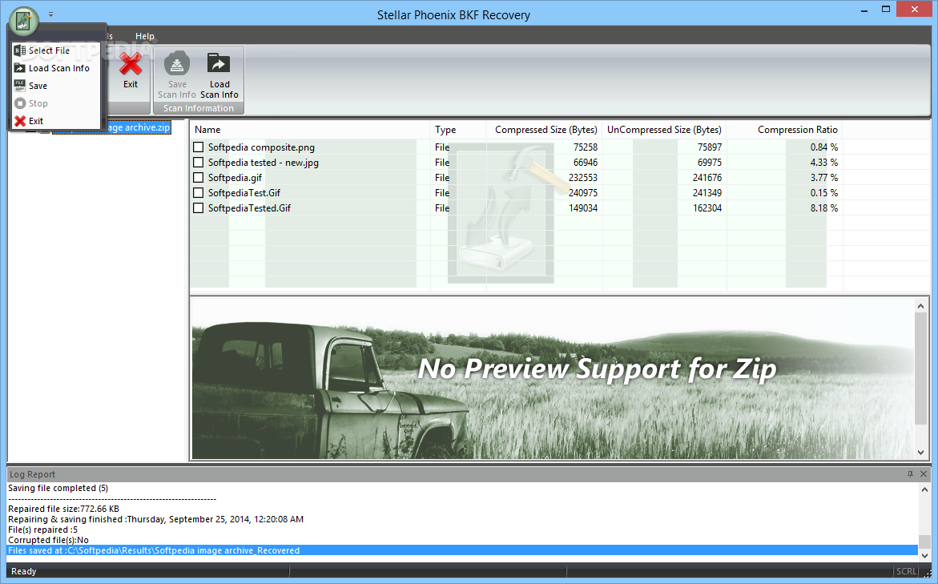Choose Select File from the application menu
The height and width of the screenshot is (584, 938).
coord(55,50)
